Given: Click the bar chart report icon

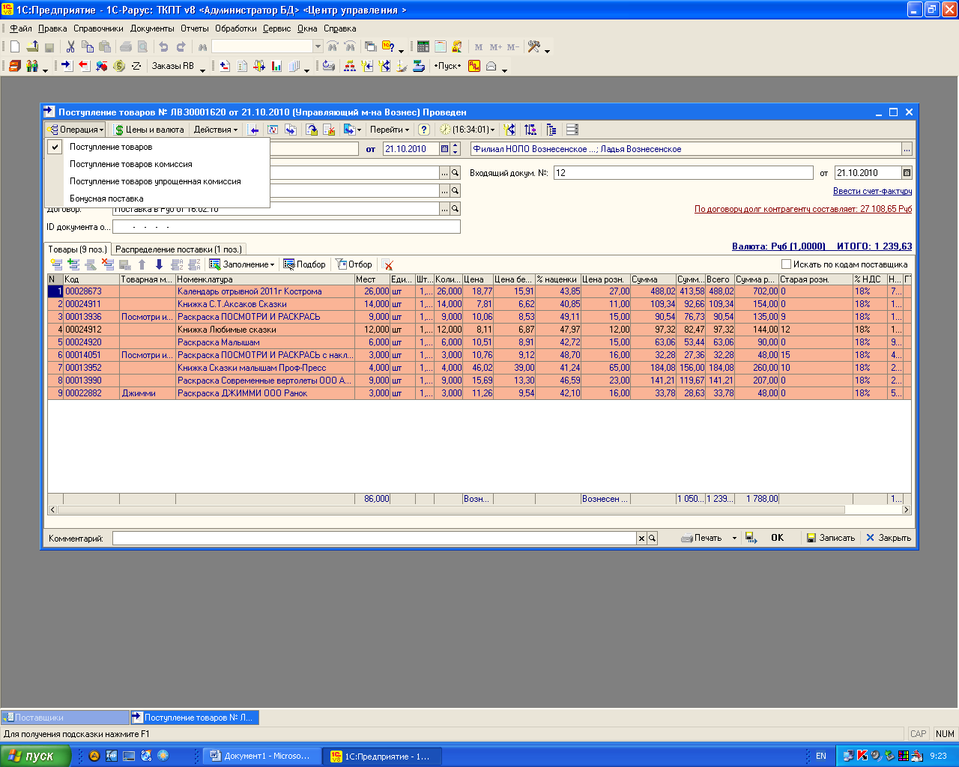Looking at the screenshot, I should click(x=276, y=66).
